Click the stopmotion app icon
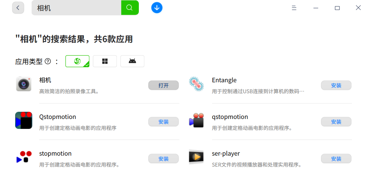Screen dimensions: 366x192 (24, 157)
